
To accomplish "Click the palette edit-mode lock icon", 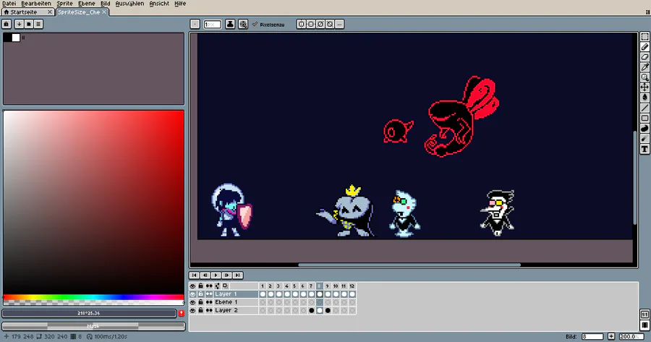I will pos(7,24).
